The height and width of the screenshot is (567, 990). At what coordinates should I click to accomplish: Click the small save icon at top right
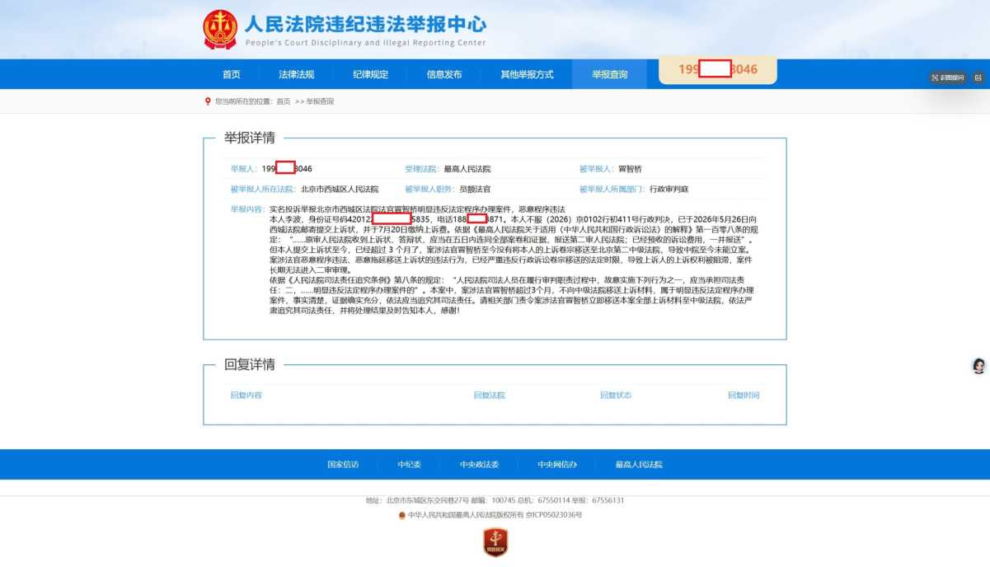[x=978, y=77]
